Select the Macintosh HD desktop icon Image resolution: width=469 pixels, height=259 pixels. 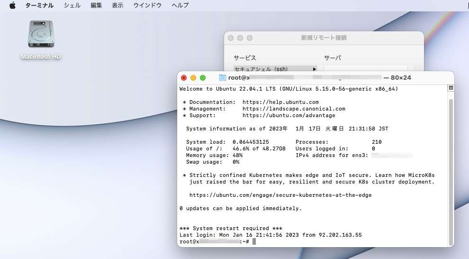41,34
